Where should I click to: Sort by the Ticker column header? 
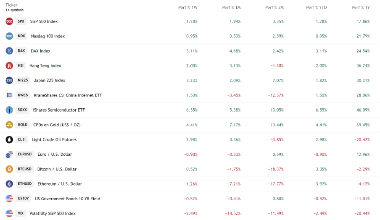(11, 5)
